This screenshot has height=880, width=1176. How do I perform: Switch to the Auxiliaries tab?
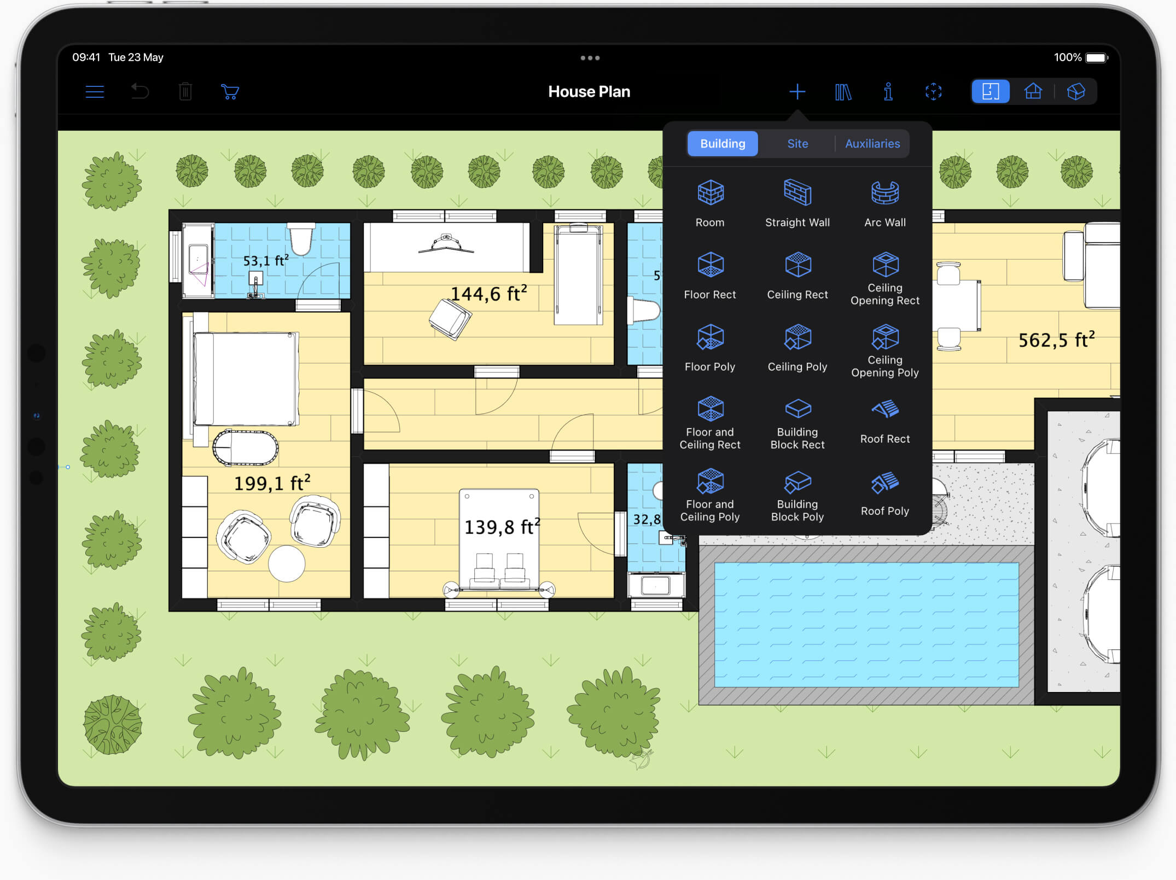(x=870, y=142)
